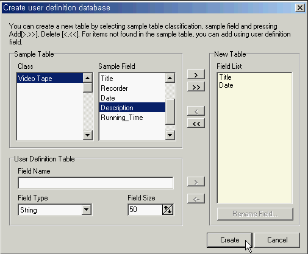The width and height of the screenshot is (308, 254).
Task: Select Video Tape in Class list
Action: tap(50, 79)
